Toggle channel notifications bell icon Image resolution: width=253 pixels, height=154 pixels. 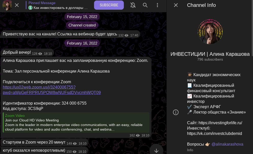[x=133, y=5]
